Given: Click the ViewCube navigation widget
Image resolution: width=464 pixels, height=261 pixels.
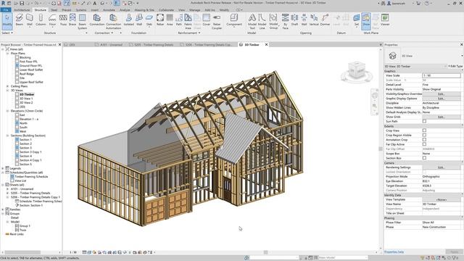Looking at the screenshot, I should (356, 72).
